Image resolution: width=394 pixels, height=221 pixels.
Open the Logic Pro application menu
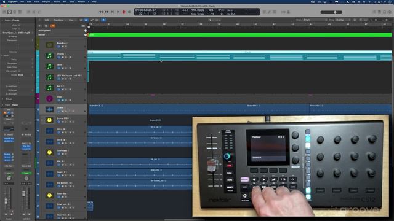[x=12, y=2]
